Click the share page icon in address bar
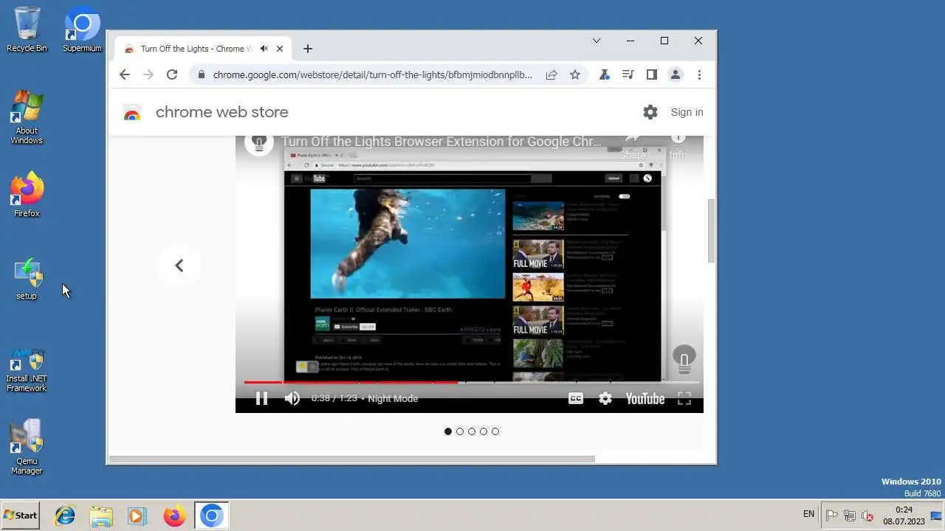 551,74
